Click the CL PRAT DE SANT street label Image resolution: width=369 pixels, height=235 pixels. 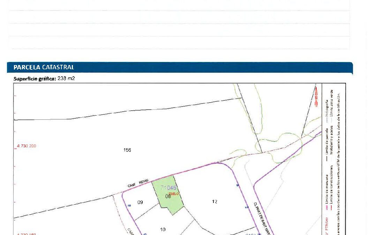click(x=262, y=219)
